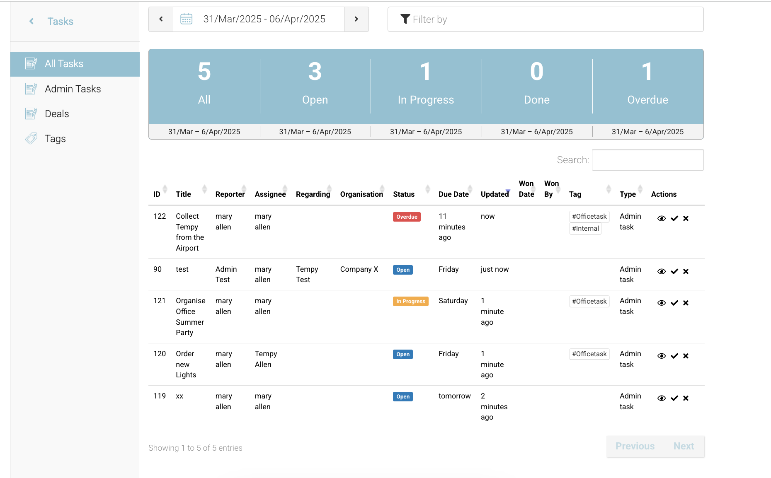The width and height of the screenshot is (771, 478).
Task: Click the calendar icon in date picker
Action: tap(187, 19)
